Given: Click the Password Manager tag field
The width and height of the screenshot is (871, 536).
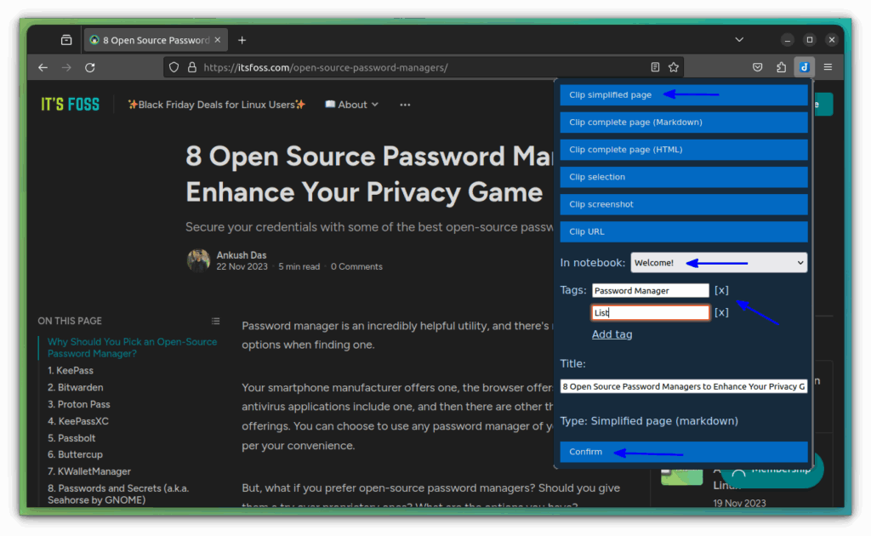Looking at the screenshot, I should coord(650,290).
